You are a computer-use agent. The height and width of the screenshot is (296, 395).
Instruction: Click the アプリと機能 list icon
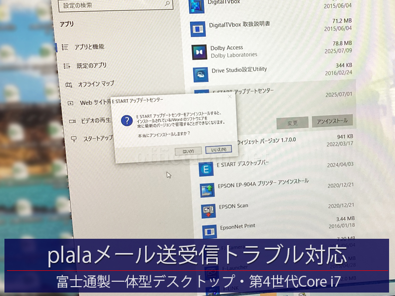click(65, 47)
